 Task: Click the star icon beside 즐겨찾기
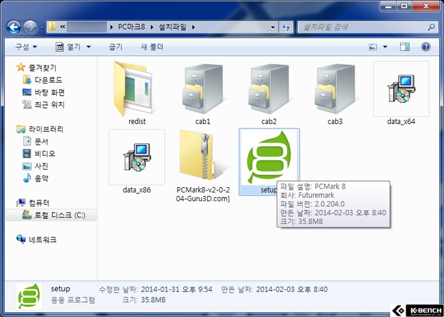(21, 67)
